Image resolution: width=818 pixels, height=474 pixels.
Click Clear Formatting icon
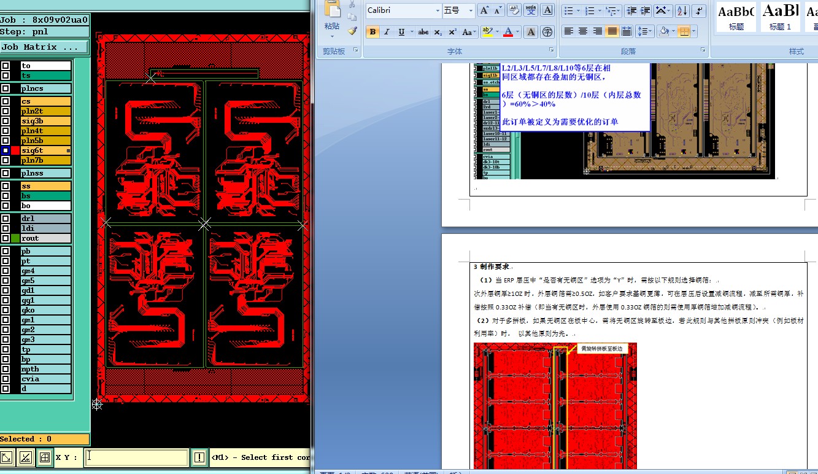(x=515, y=10)
